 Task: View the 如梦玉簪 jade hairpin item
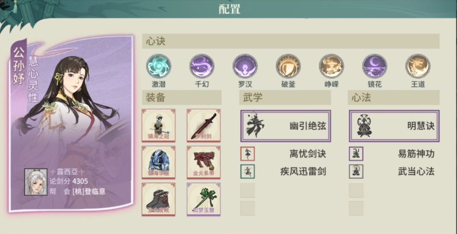click(x=204, y=199)
